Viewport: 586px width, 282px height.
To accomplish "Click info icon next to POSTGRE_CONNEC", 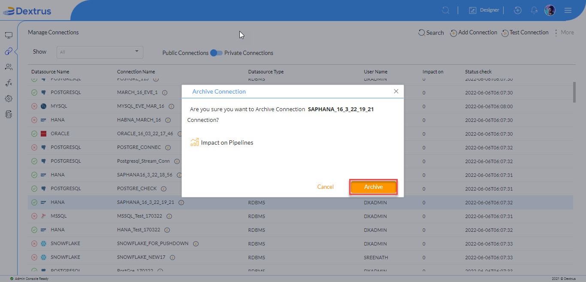I will coord(168,148).
